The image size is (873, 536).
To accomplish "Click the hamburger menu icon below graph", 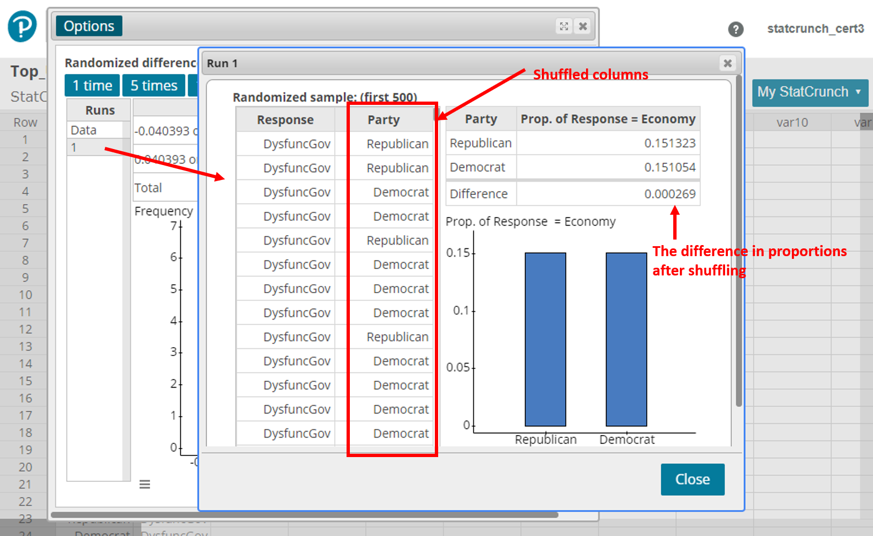I will (145, 484).
